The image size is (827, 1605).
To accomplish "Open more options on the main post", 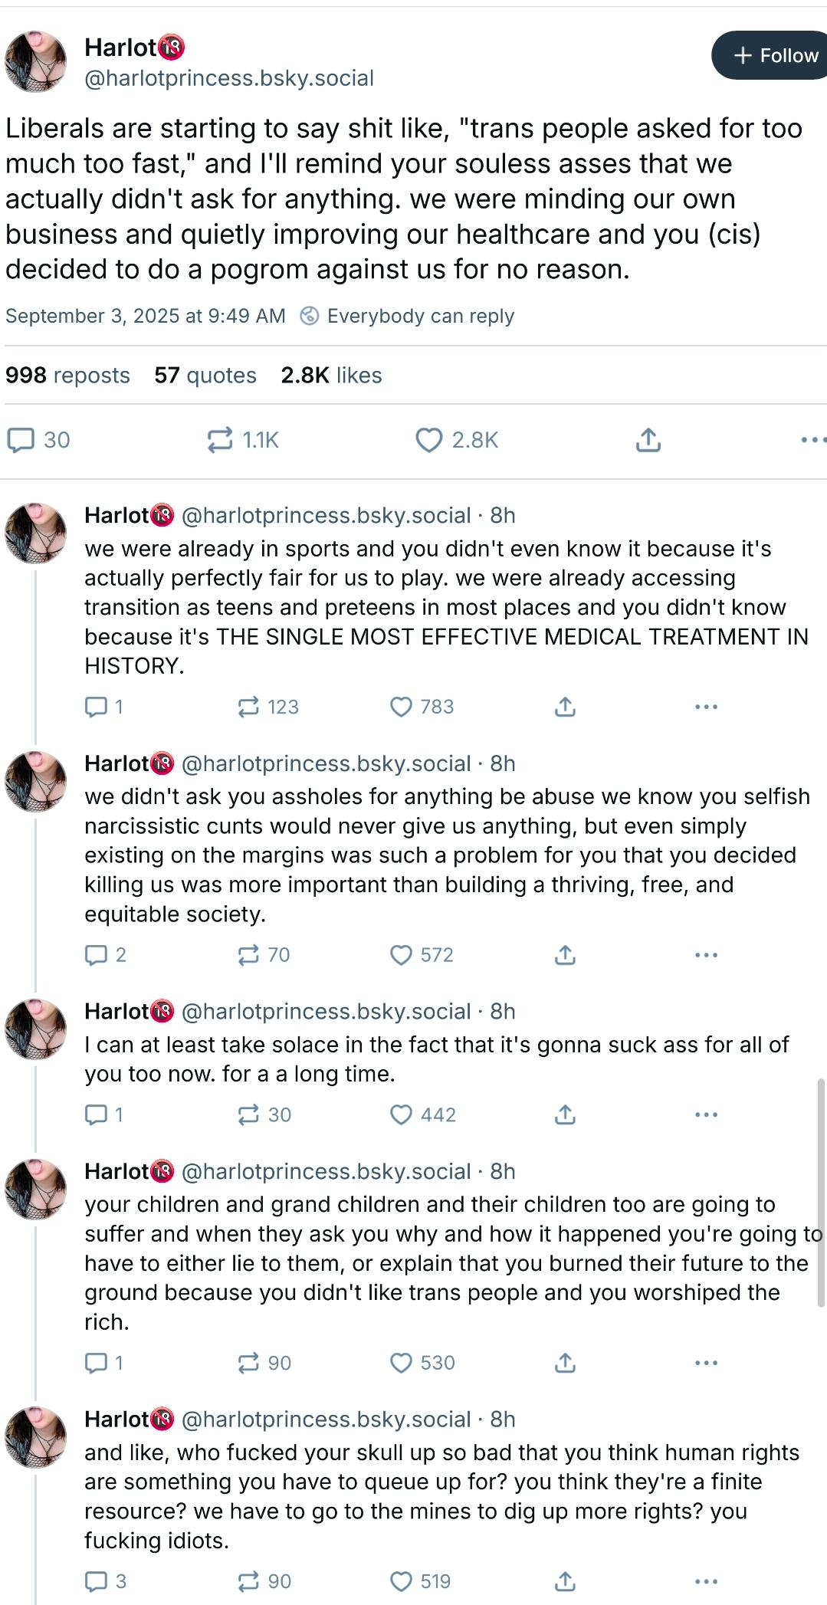I will click(812, 440).
